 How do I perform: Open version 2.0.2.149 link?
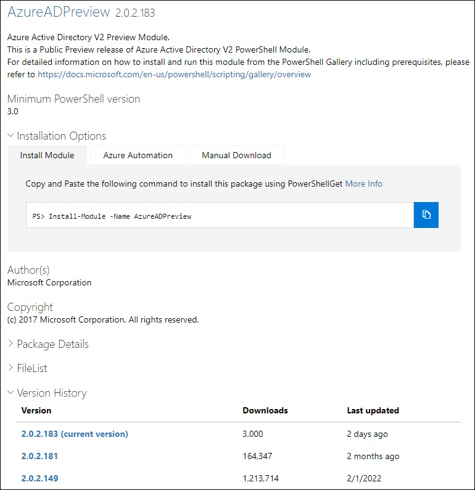(x=39, y=478)
